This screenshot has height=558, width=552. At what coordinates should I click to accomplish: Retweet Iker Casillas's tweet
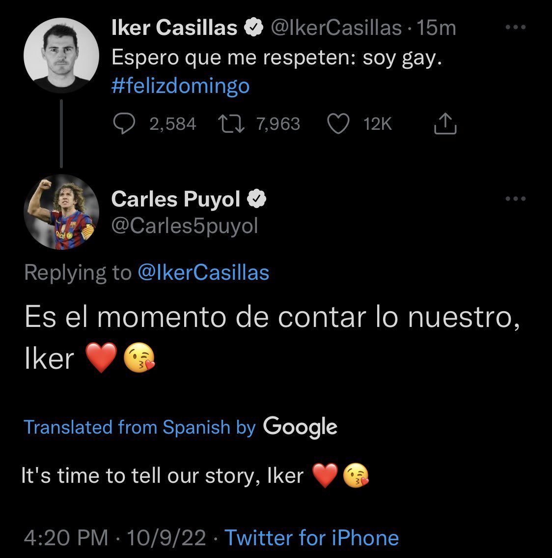230,123
